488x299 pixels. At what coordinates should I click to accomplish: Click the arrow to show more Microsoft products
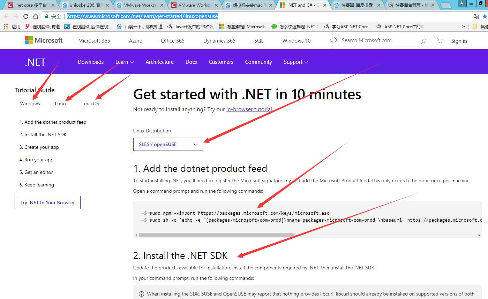point(336,40)
